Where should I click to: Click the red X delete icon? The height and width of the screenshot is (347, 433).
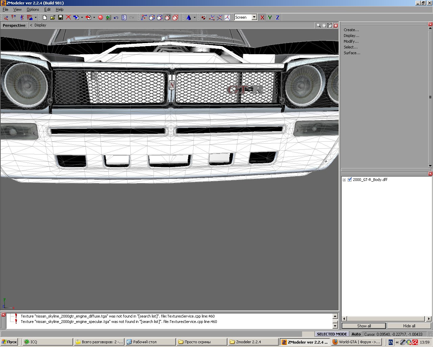(68, 17)
